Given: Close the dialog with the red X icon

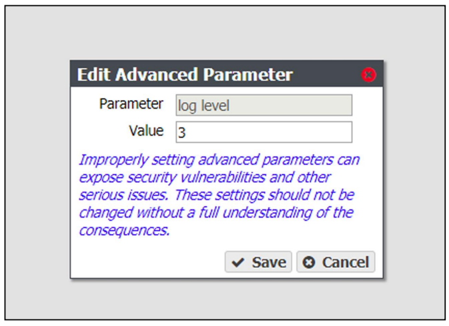Looking at the screenshot, I should (368, 75).
